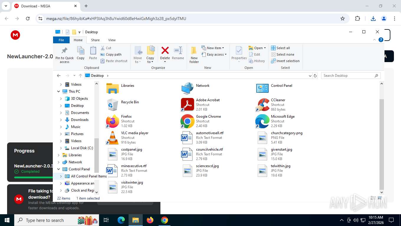Select the minexecutive.rtf file
The width and height of the screenshot is (401, 226).
click(127, 170)
